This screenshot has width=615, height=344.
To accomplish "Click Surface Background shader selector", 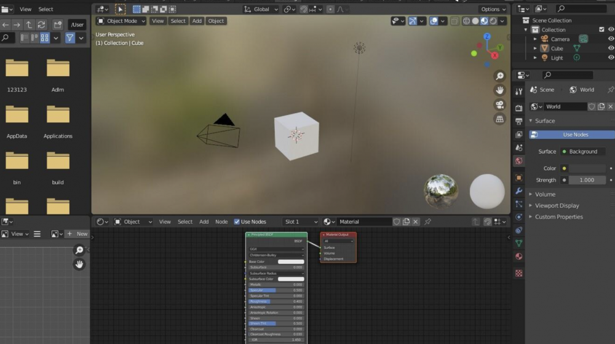I will point(583,152).
